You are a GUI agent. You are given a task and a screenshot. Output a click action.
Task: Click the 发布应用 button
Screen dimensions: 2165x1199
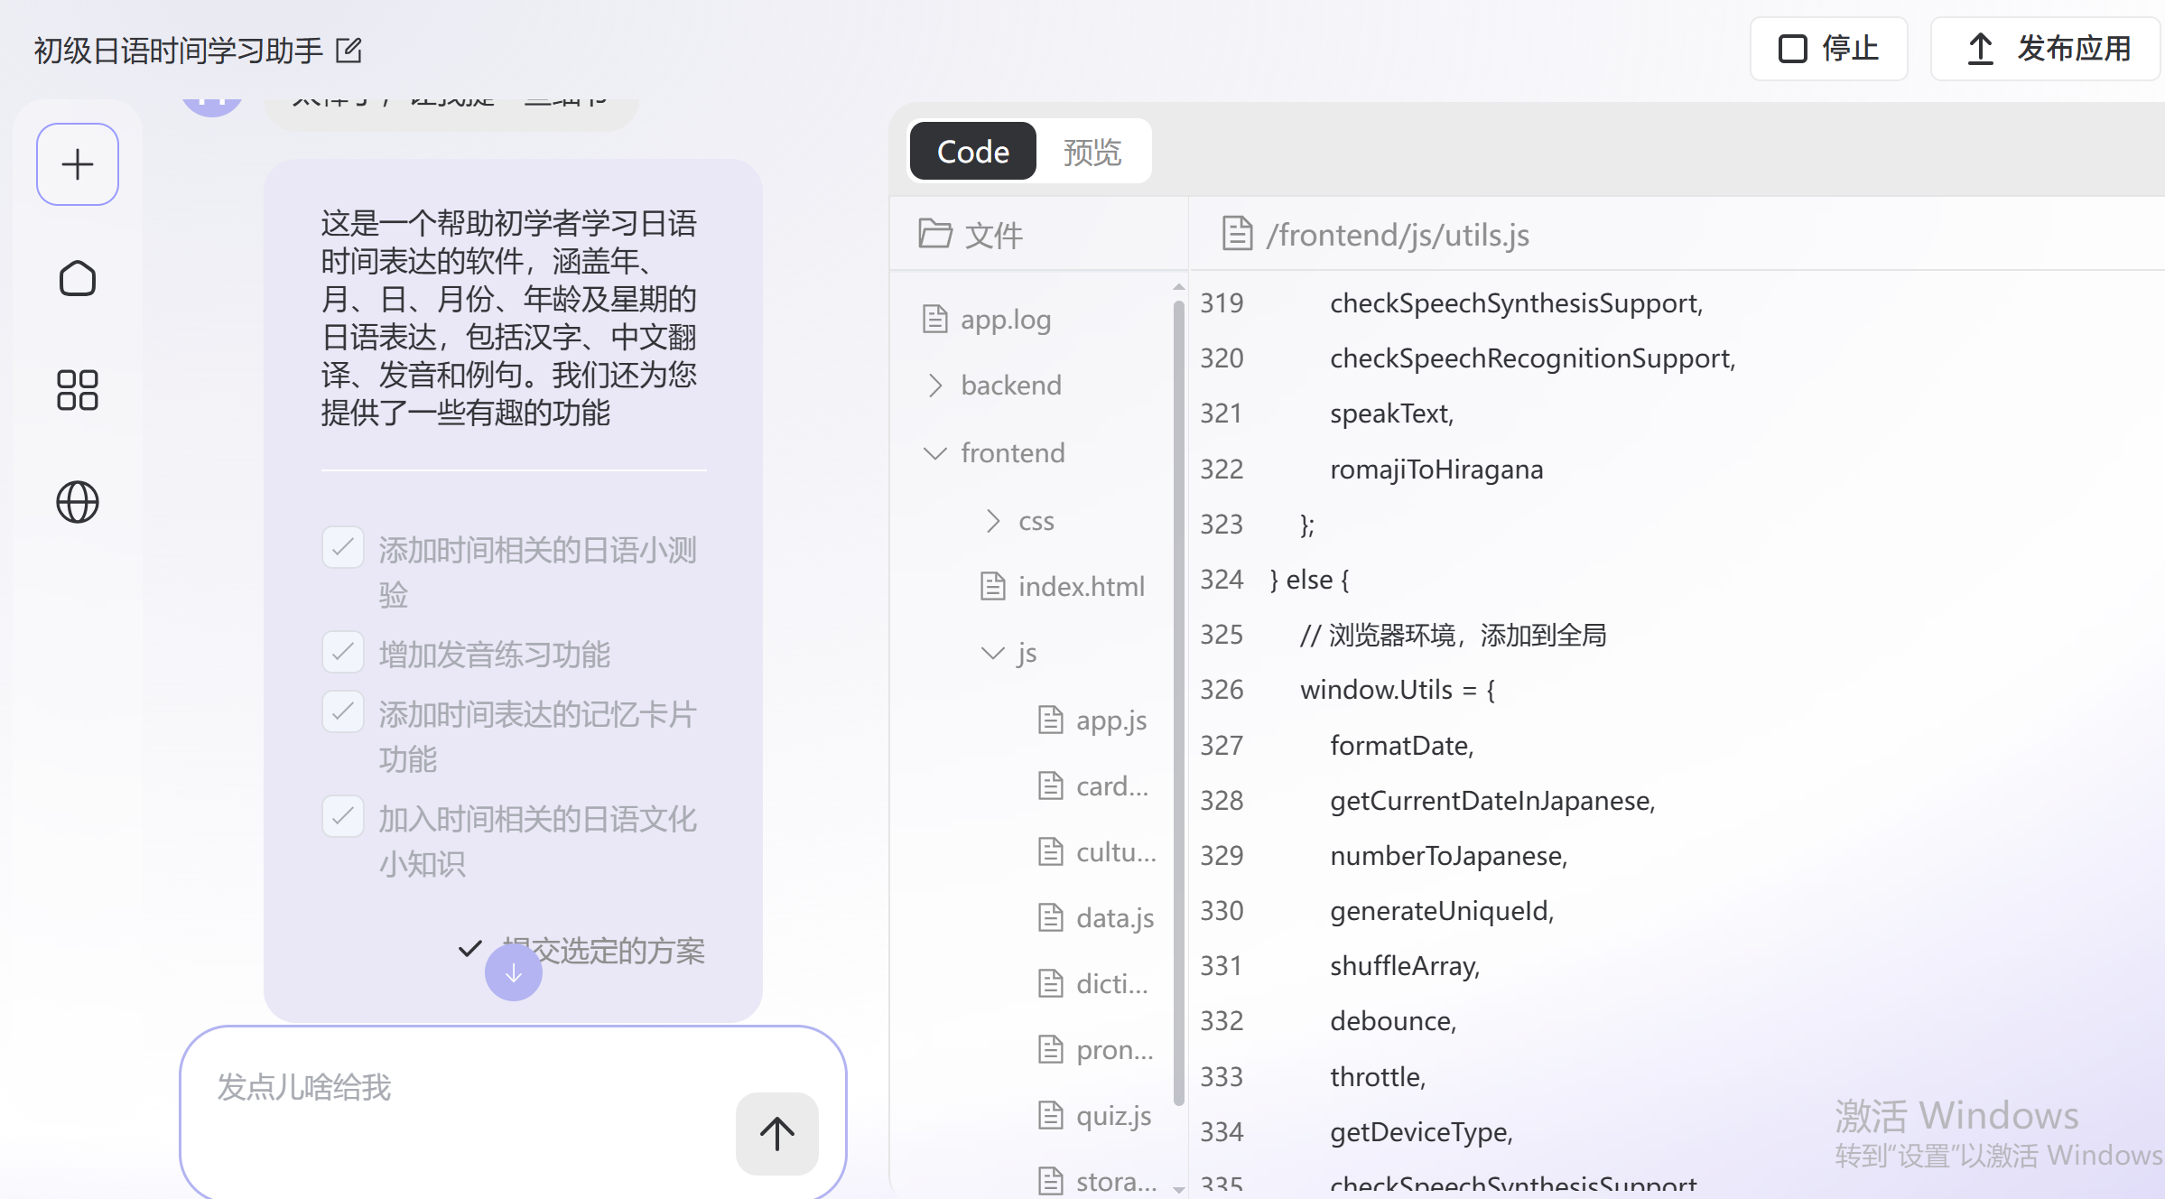(2048, 49)
